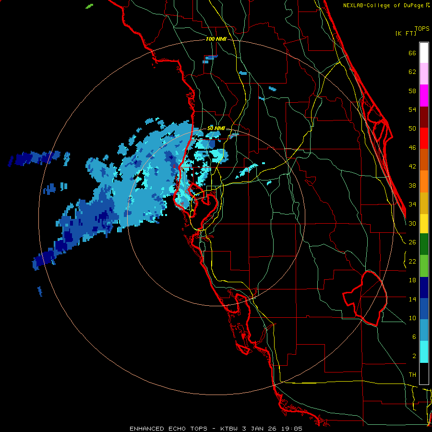Select the "38" legend value
Screen dimensions: 432x432
pyautogui.click(x=412, y=185)
